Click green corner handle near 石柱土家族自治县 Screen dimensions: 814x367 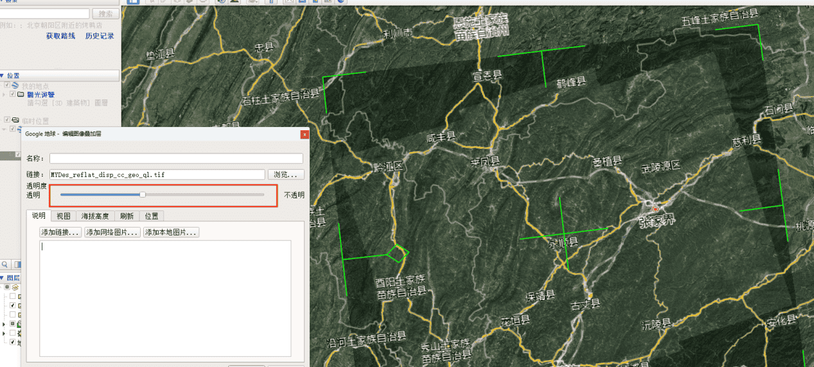[x=324, y=78]
